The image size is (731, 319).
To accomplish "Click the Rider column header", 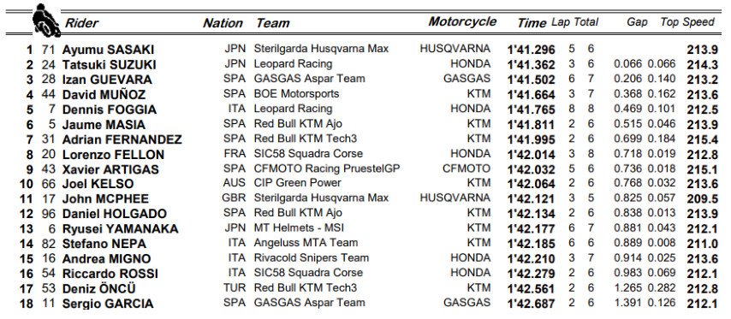I will [81, 23].
